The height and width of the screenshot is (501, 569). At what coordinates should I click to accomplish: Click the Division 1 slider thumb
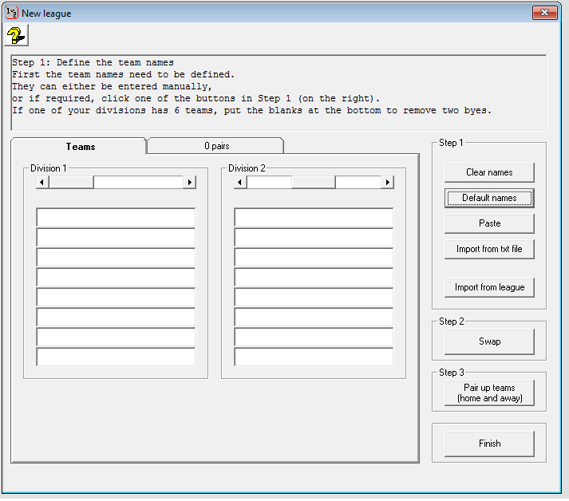(72, 182)
